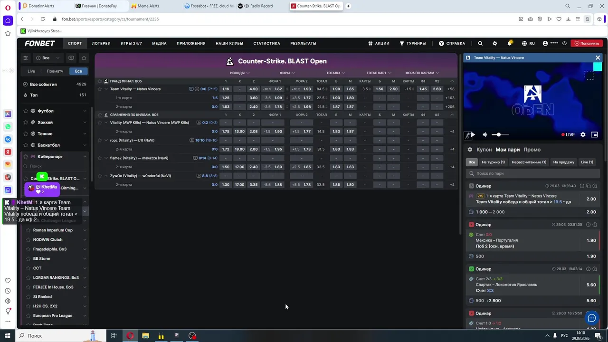Open favorites star icon in sidebar toolbar
The width and height of the screenshot is (608, 342).
click(x=84, y=58)
